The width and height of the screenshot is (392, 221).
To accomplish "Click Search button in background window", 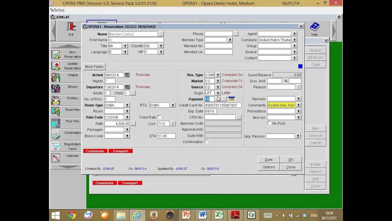I will (315, 51).
